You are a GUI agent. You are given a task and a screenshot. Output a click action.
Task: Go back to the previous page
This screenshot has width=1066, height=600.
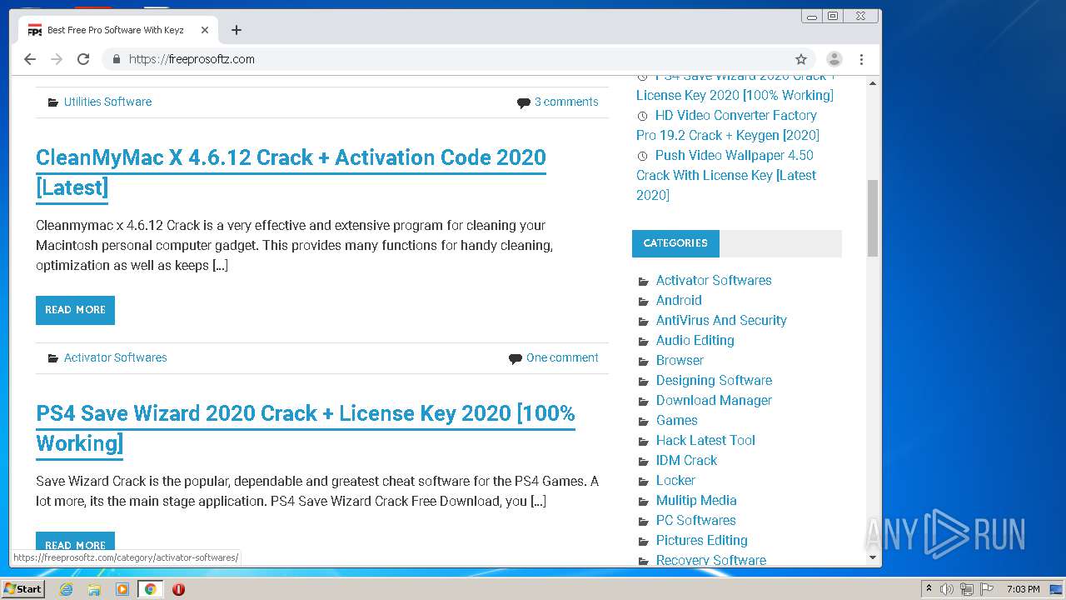30,59
